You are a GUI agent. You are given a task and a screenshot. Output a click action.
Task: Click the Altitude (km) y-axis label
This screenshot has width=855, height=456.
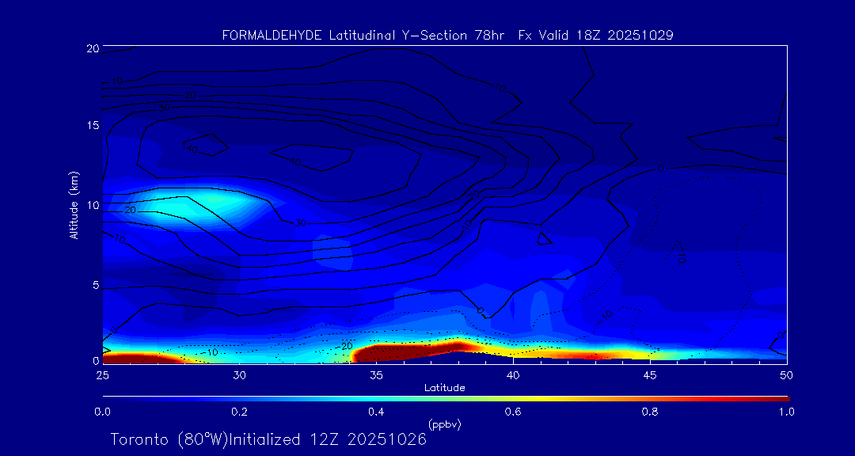pyautogui.click(x=74, y=205)
